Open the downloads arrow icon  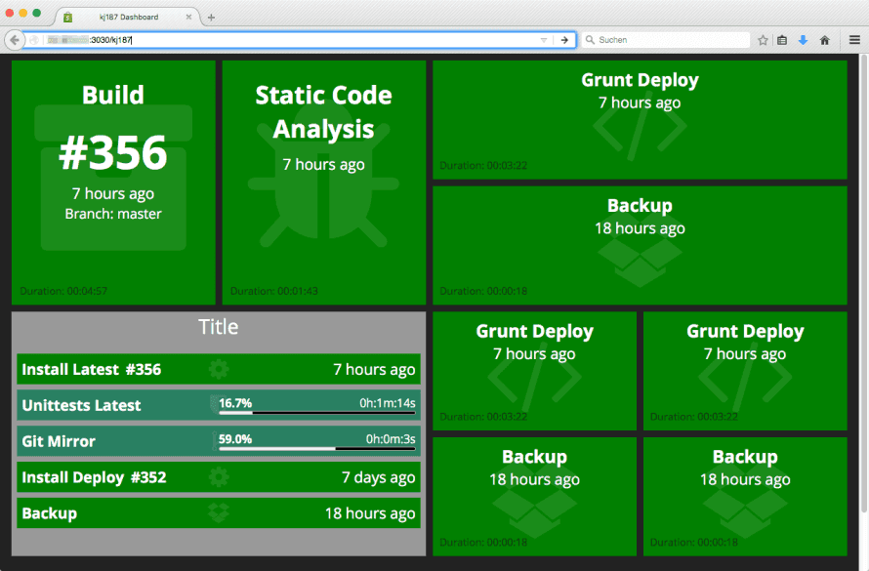[803, 40]
